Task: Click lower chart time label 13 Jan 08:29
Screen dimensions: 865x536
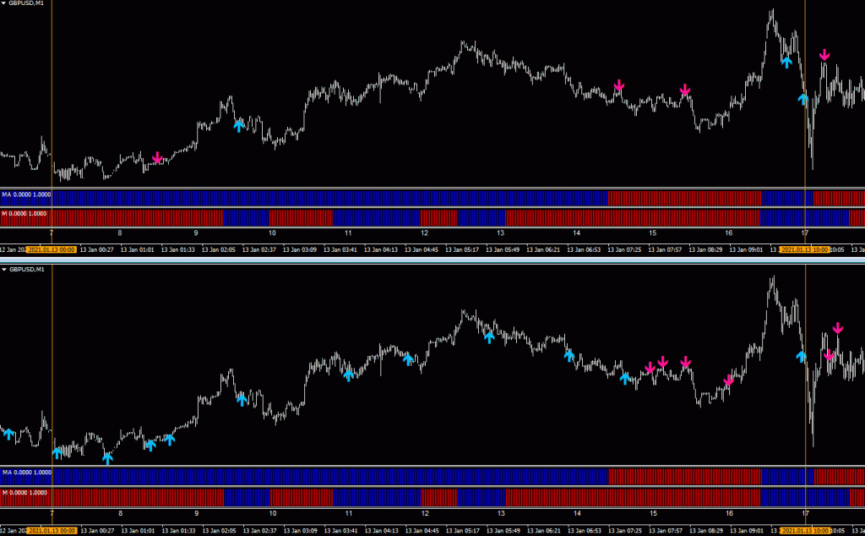Action: tap(706, 530)
